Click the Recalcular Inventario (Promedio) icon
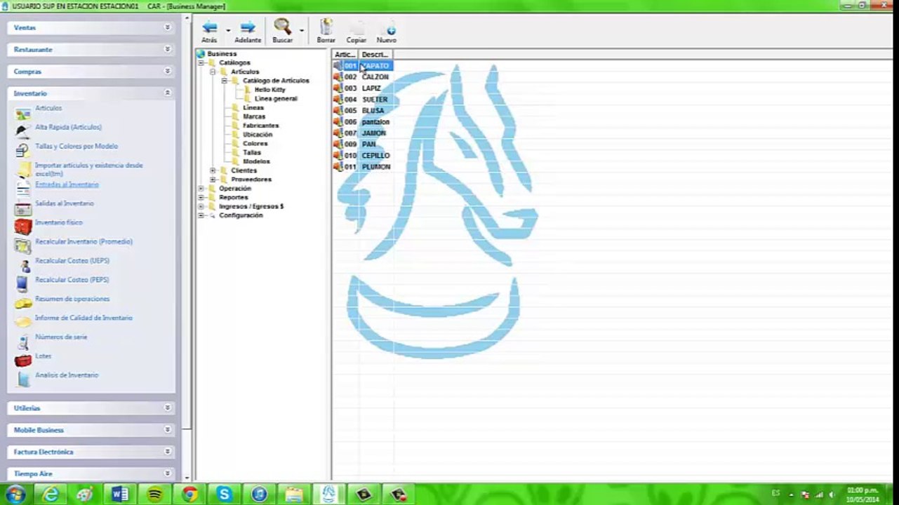Image resolution: width=899 pixels, height=505 pixels. point(22,245)
